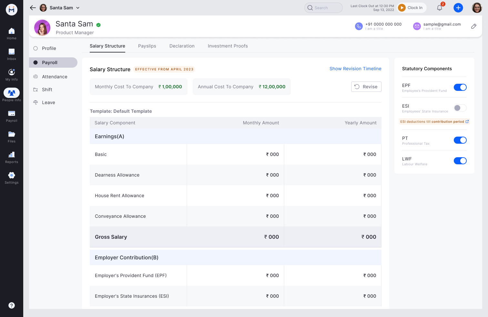Click the Revise button

tap(366, 86)
